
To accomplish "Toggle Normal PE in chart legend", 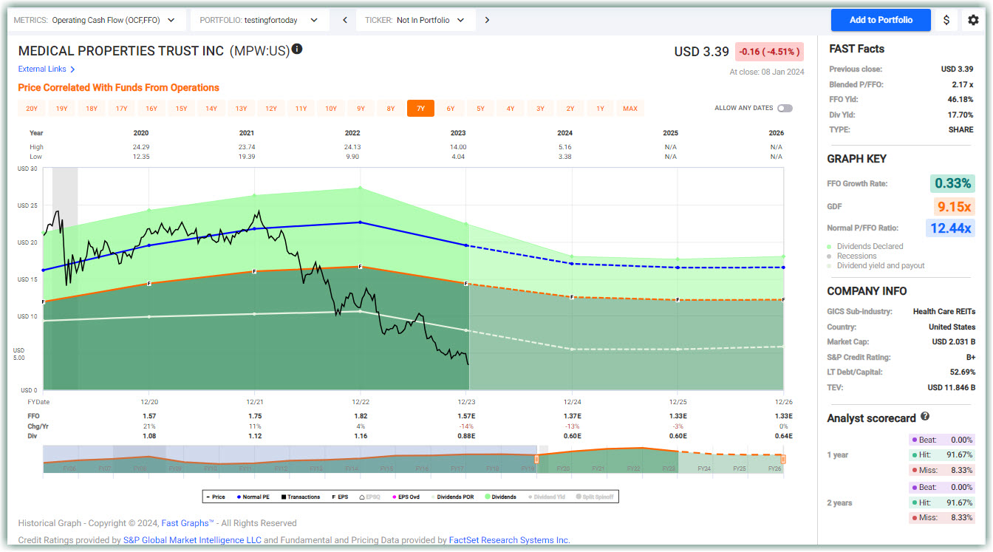I will pos(255,497).
